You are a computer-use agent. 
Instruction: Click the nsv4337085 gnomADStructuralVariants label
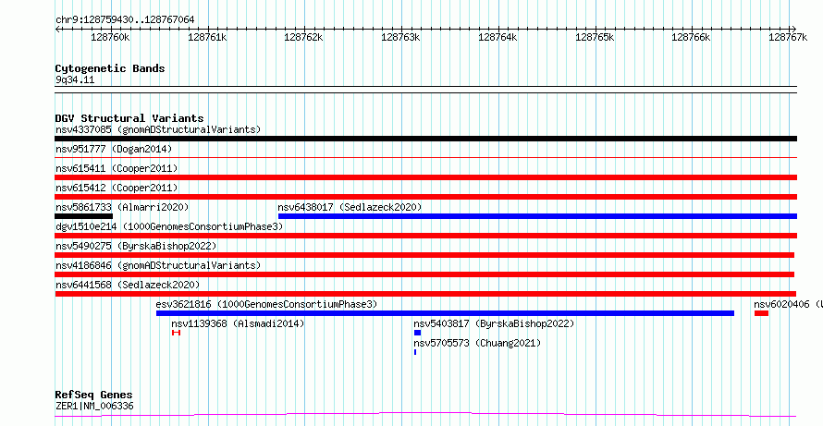(158, 129)
